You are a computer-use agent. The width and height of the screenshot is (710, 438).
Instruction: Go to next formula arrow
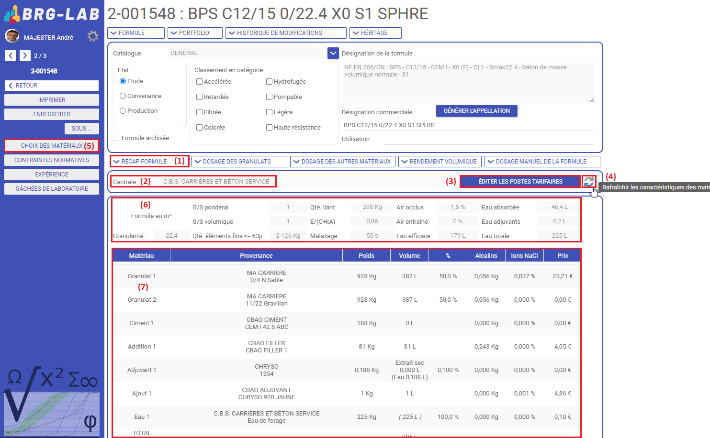coord(25,55)
